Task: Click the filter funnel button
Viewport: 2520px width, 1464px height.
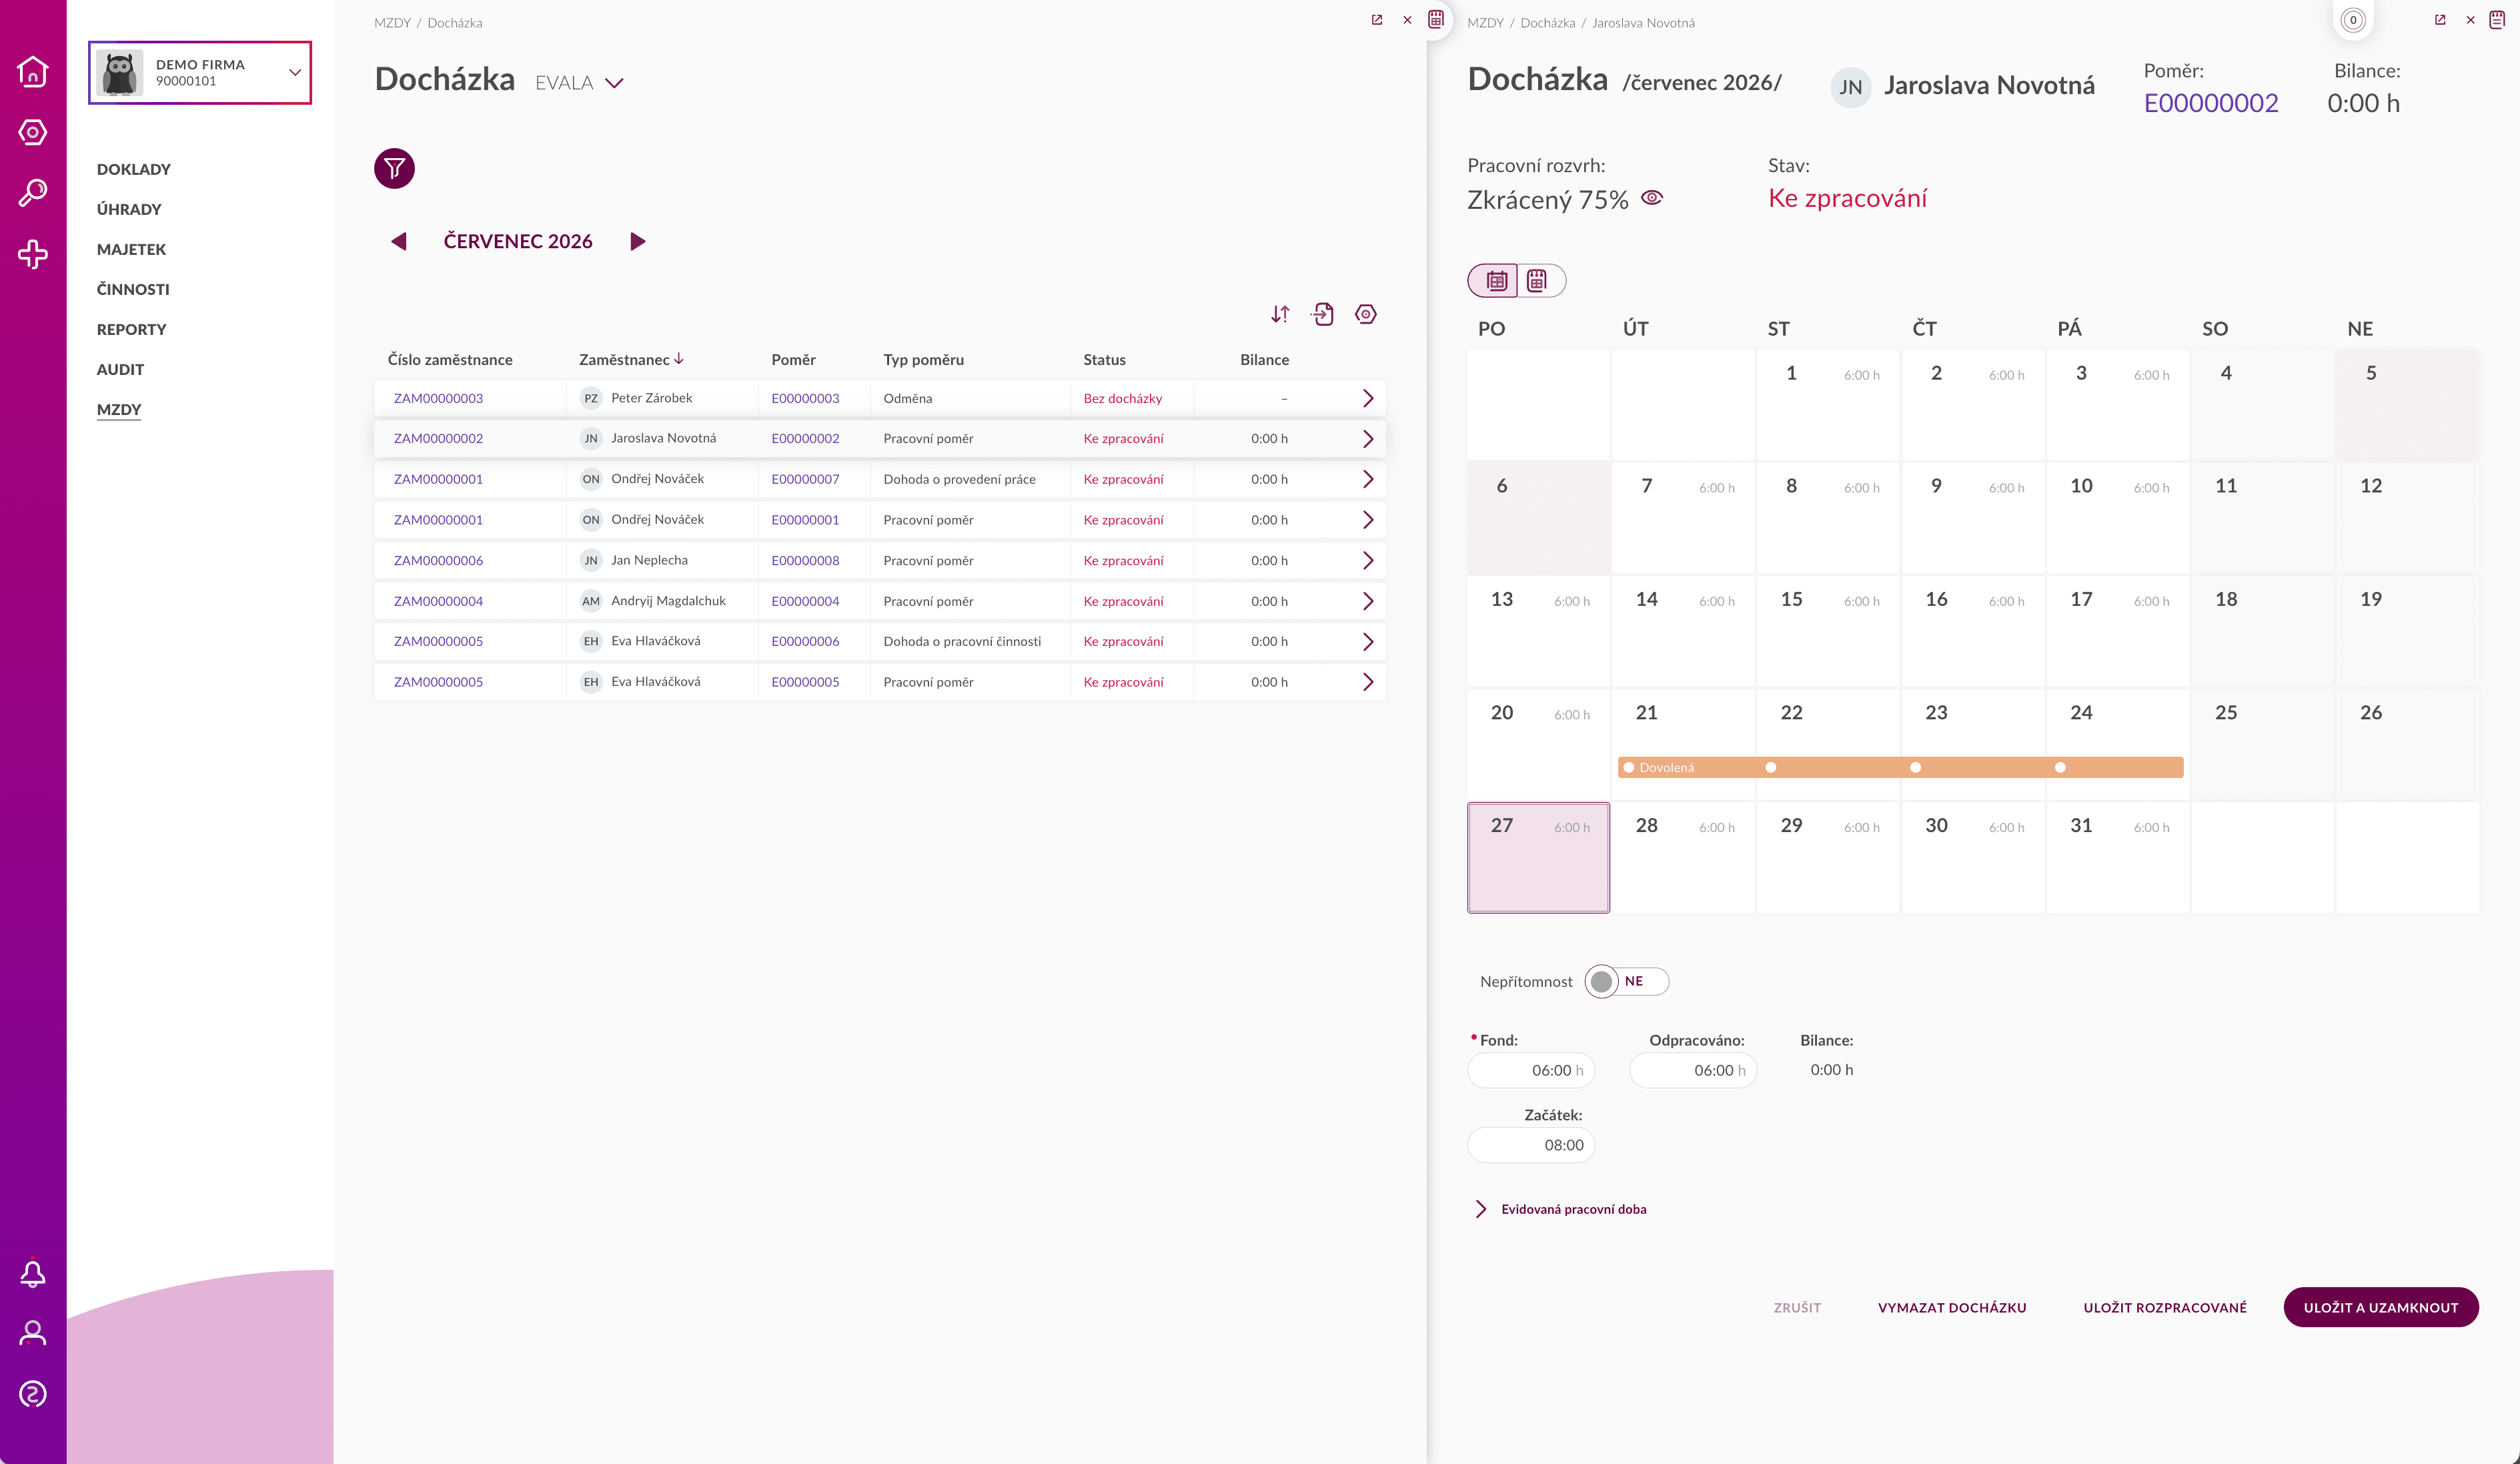Action: coord(394,168)
